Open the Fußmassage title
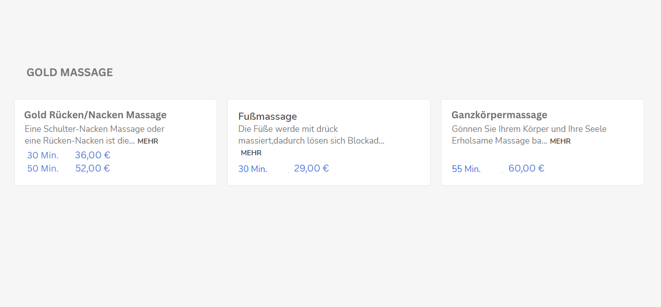The height and width of the screenshot is (307, 661). click(267, 117)
